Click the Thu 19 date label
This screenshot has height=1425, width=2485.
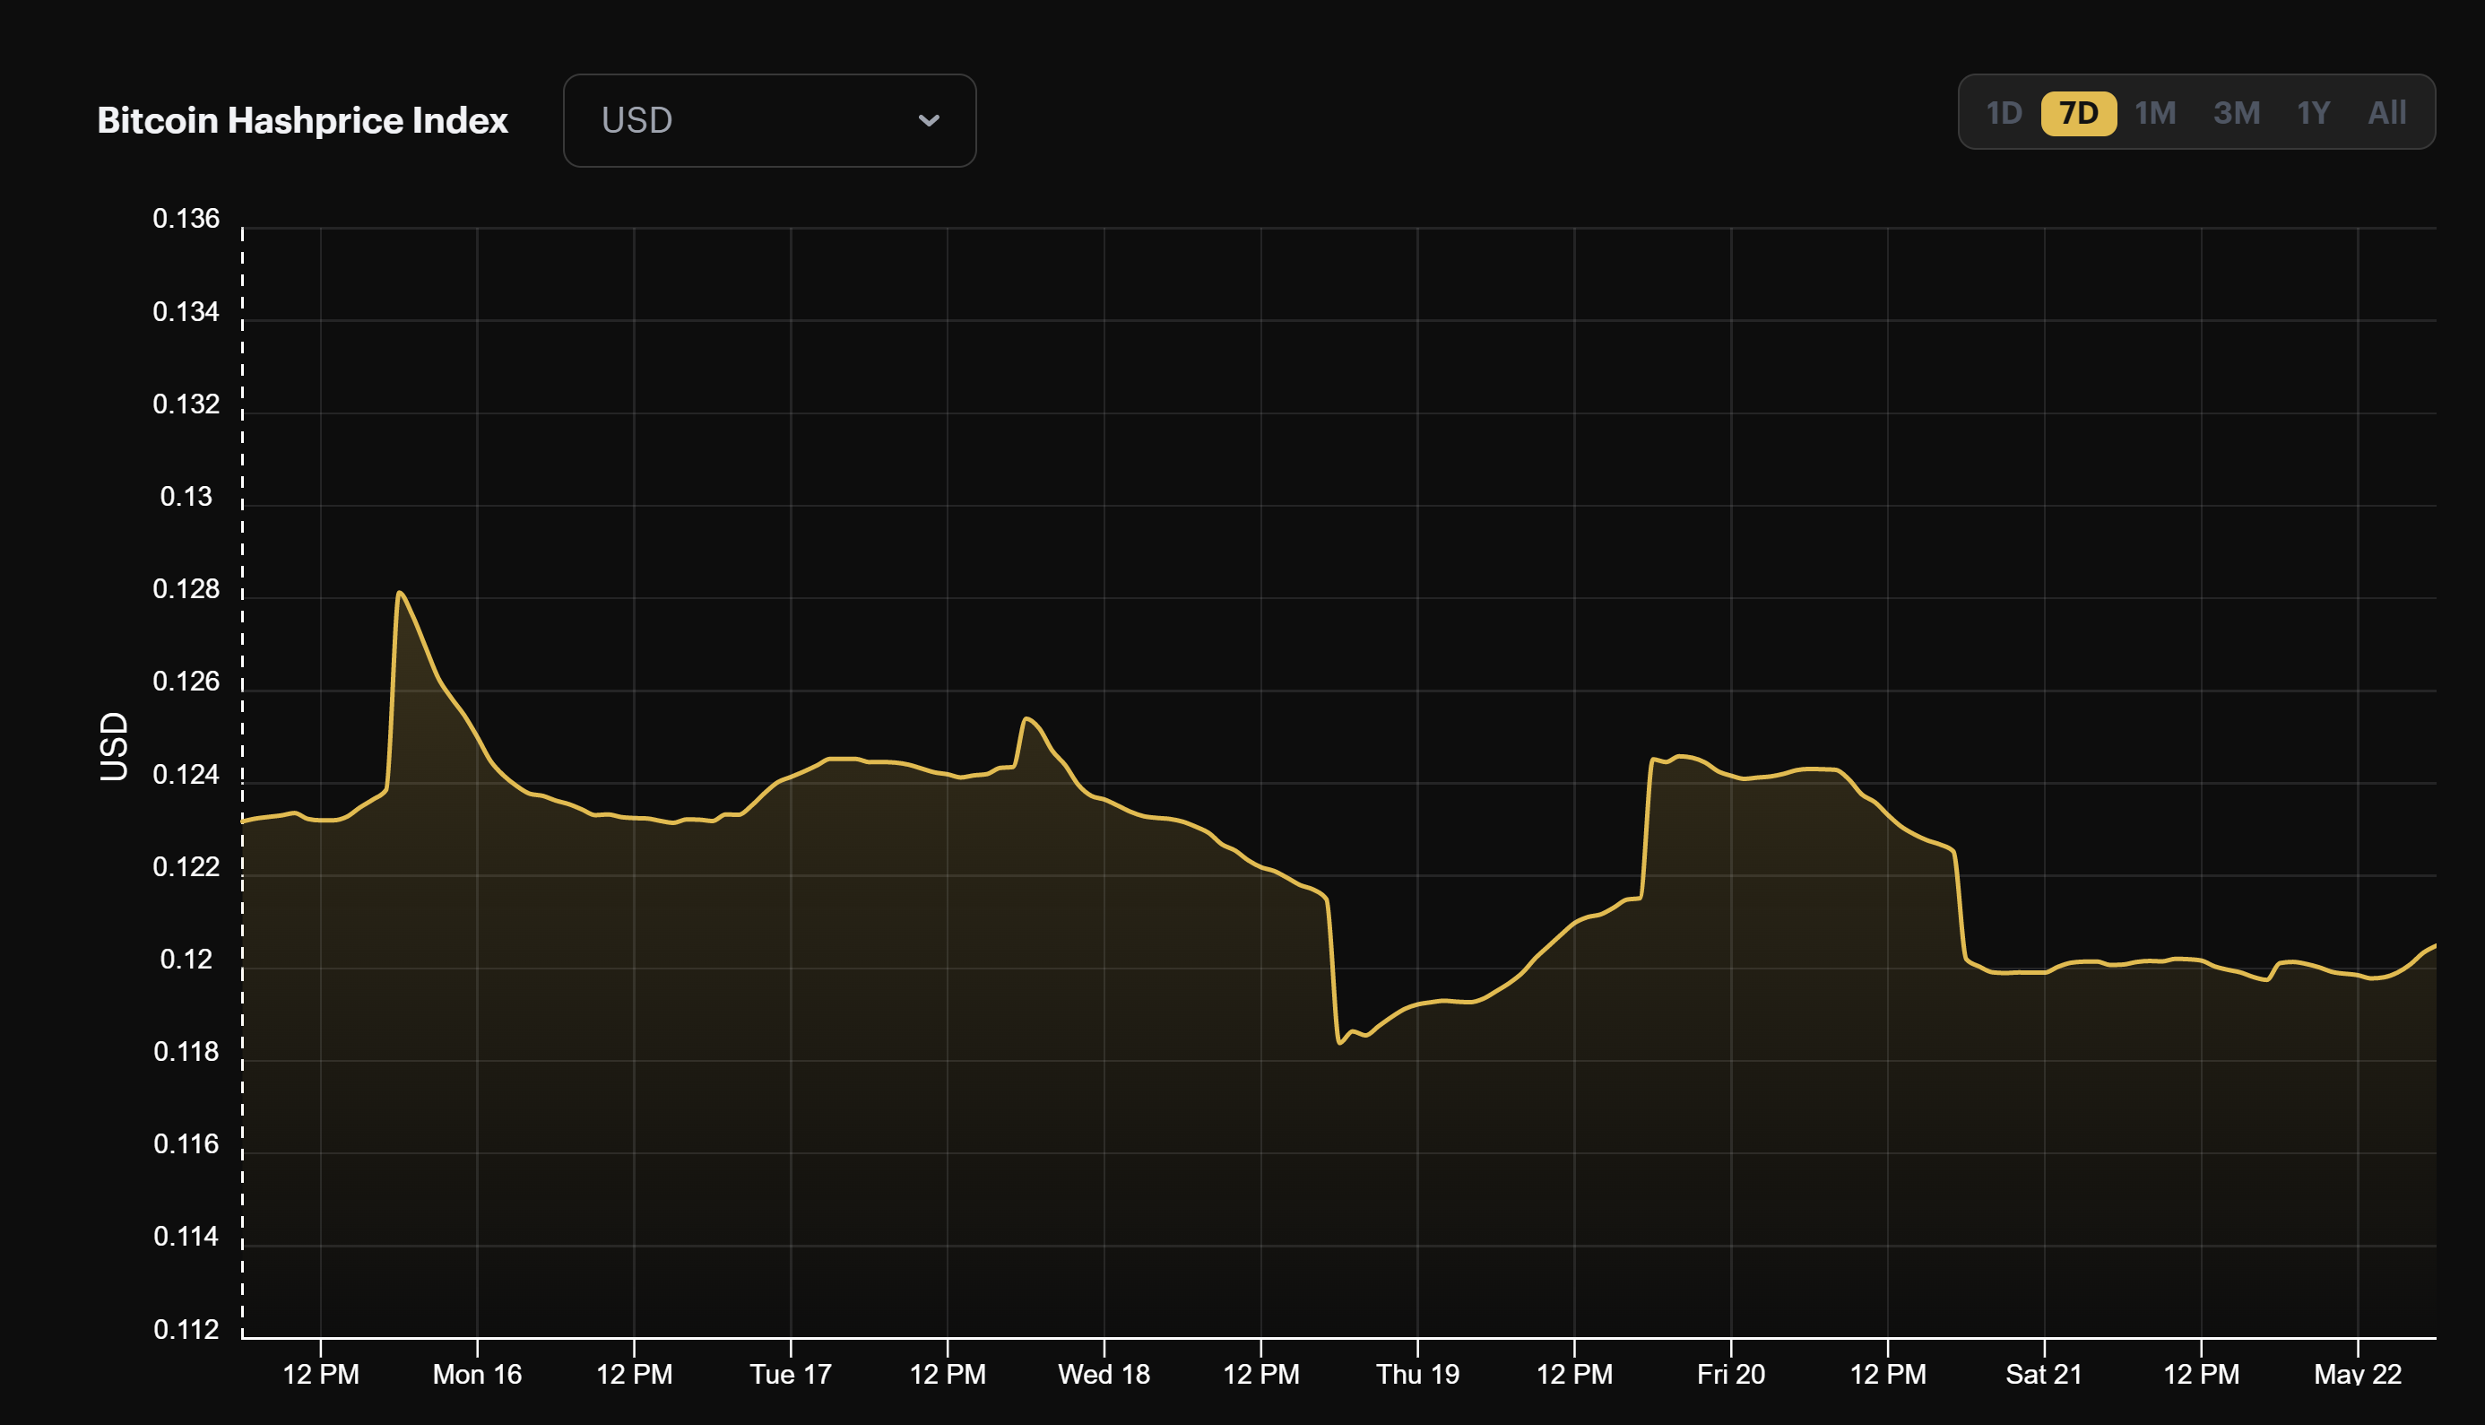(1417, 1374)
